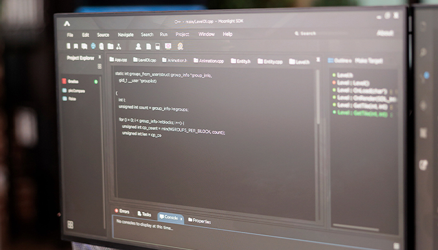Open the Errors tab in bottom panel
The width and height of the screenshot is (438, 250).
pos(122,211)
